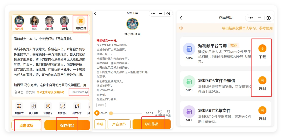
Task: Click 复制 icon for MP3 file
Action: [262, 81]
